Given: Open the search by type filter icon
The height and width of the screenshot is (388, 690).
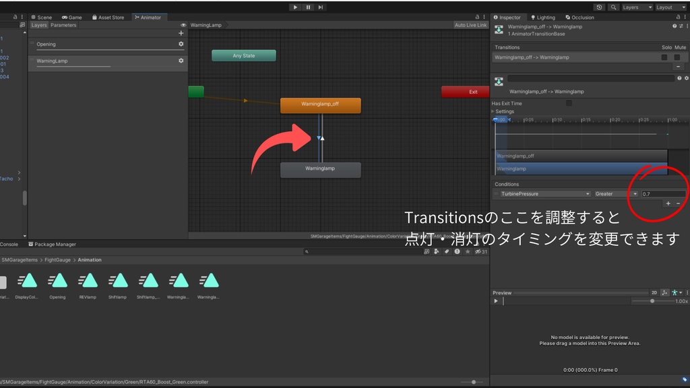Looking at the screenshot, I should point(436,252).
